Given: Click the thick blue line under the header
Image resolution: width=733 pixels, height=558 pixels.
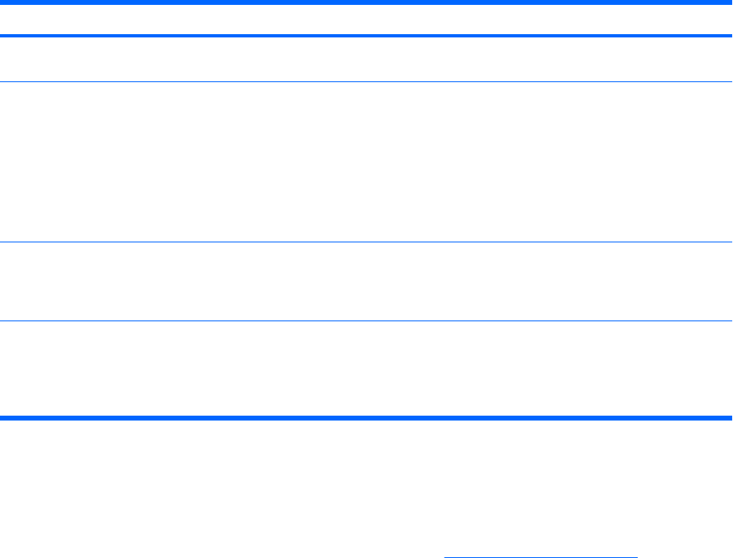Looking at the screenshot, I should [366, 36].
